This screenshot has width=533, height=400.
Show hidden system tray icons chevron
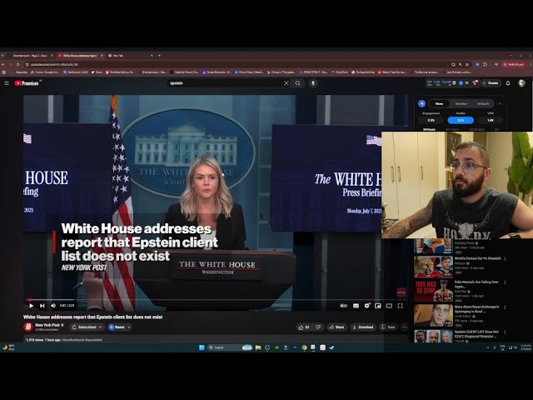(x=488, y=347)
